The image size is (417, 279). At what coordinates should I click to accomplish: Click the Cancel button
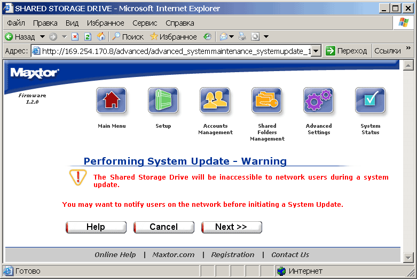(x=164, y=227)
